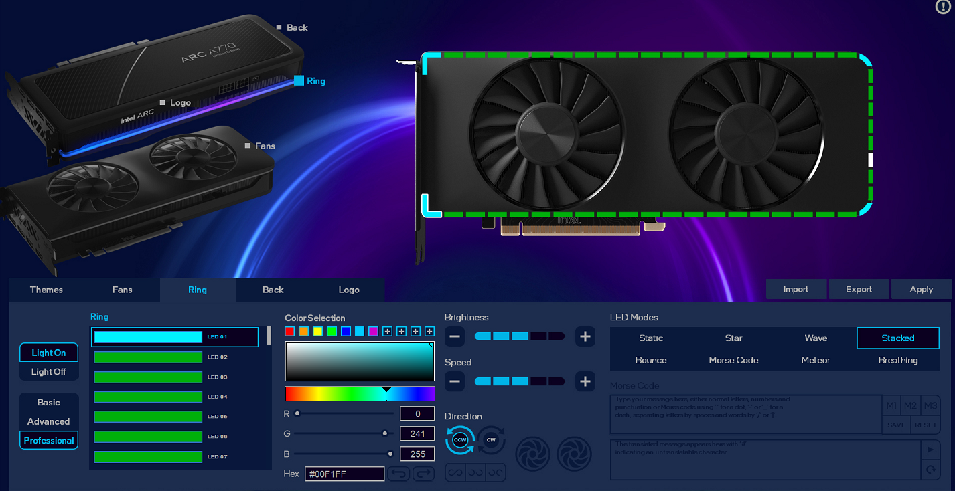Increase Brightness with the plus button
955x491 pixels.
click(585, 336)
